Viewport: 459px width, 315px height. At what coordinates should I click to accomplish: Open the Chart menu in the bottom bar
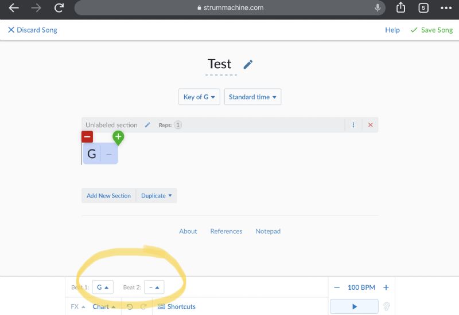coord(104,306)
